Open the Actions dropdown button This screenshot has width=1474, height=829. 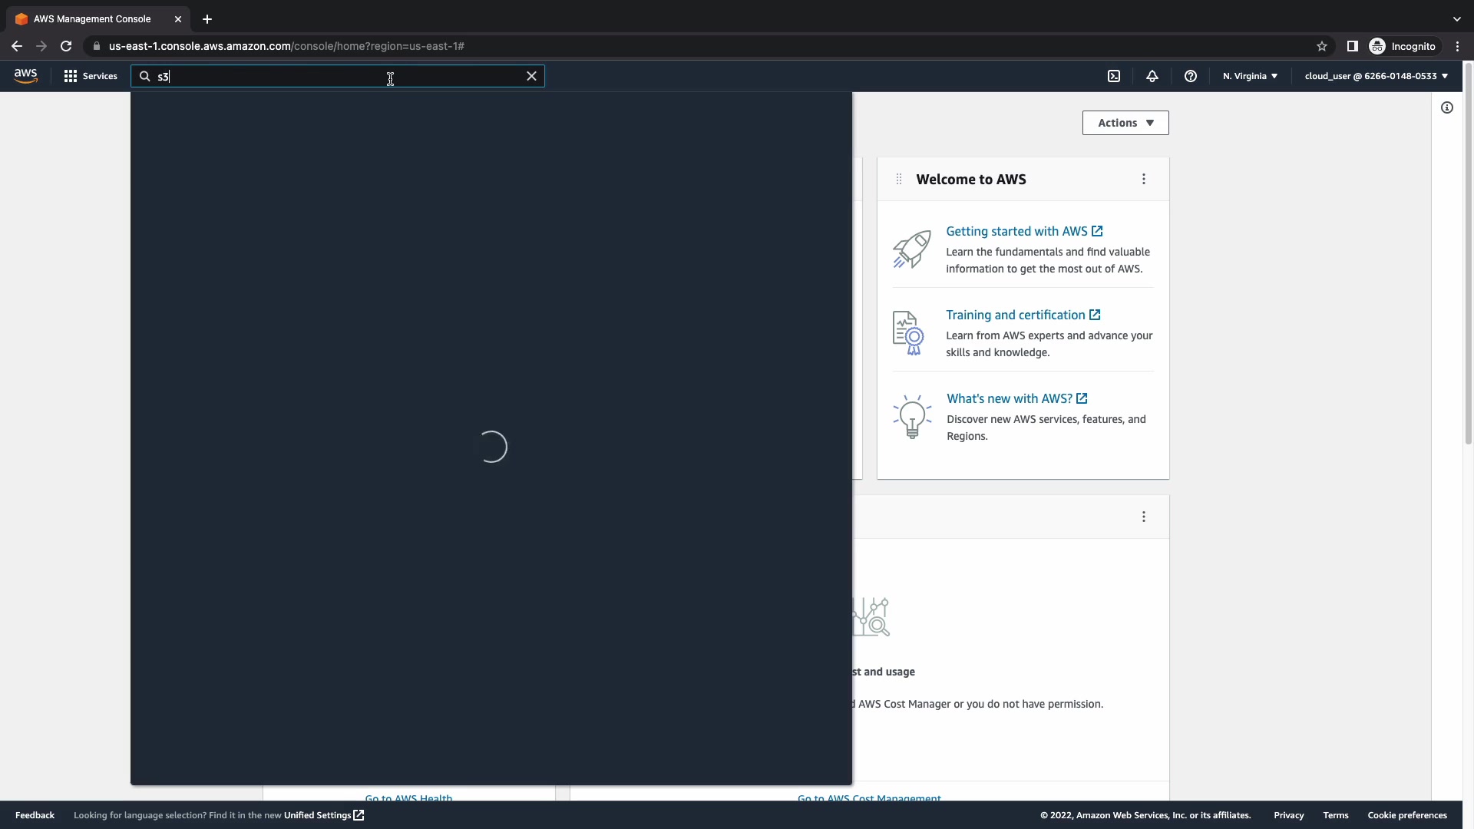(x=1125, y=123)
